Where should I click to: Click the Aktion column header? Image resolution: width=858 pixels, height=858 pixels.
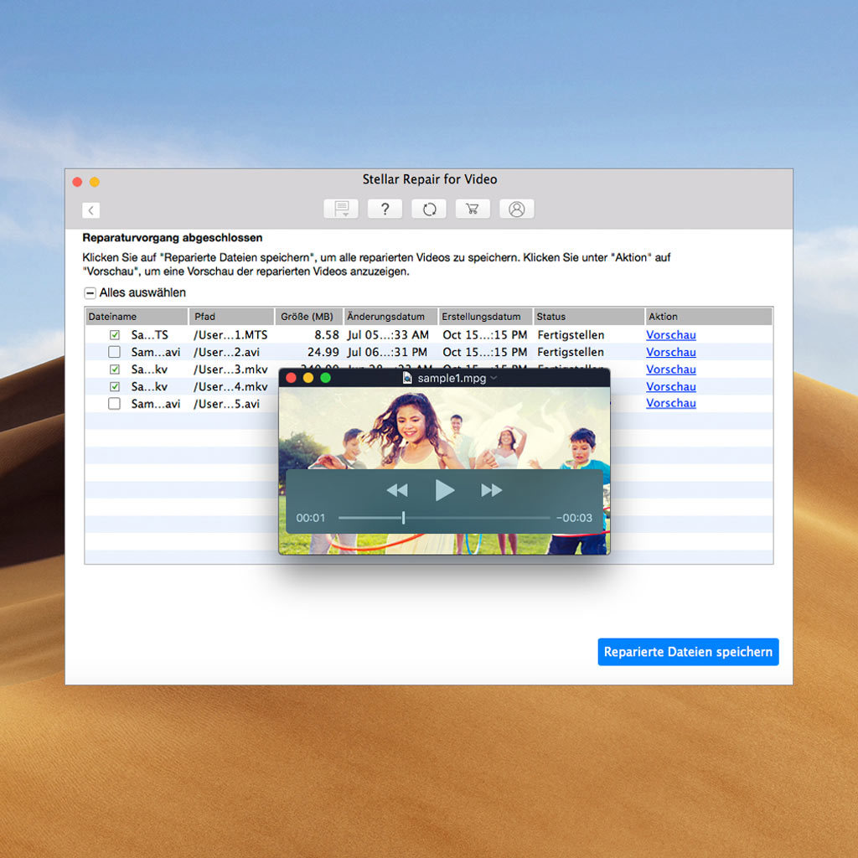(x=709, y=316)
